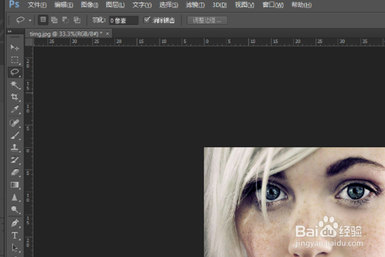Image resolution: width=385 pixels, height=257 pixels.
Task: Select the Eyedropper tool
Action: [x=15, y=109]
